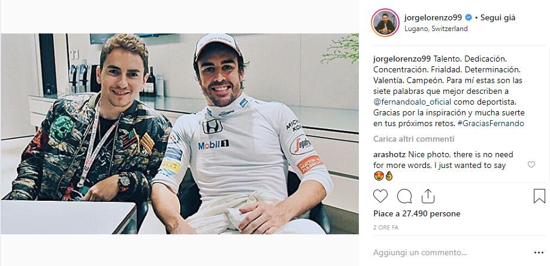Open comments via the speech bubble icon
550x266 pixels.
(x=404, y=196)
